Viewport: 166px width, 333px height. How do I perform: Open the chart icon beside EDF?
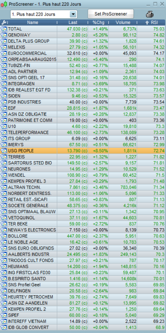[4, 108]
